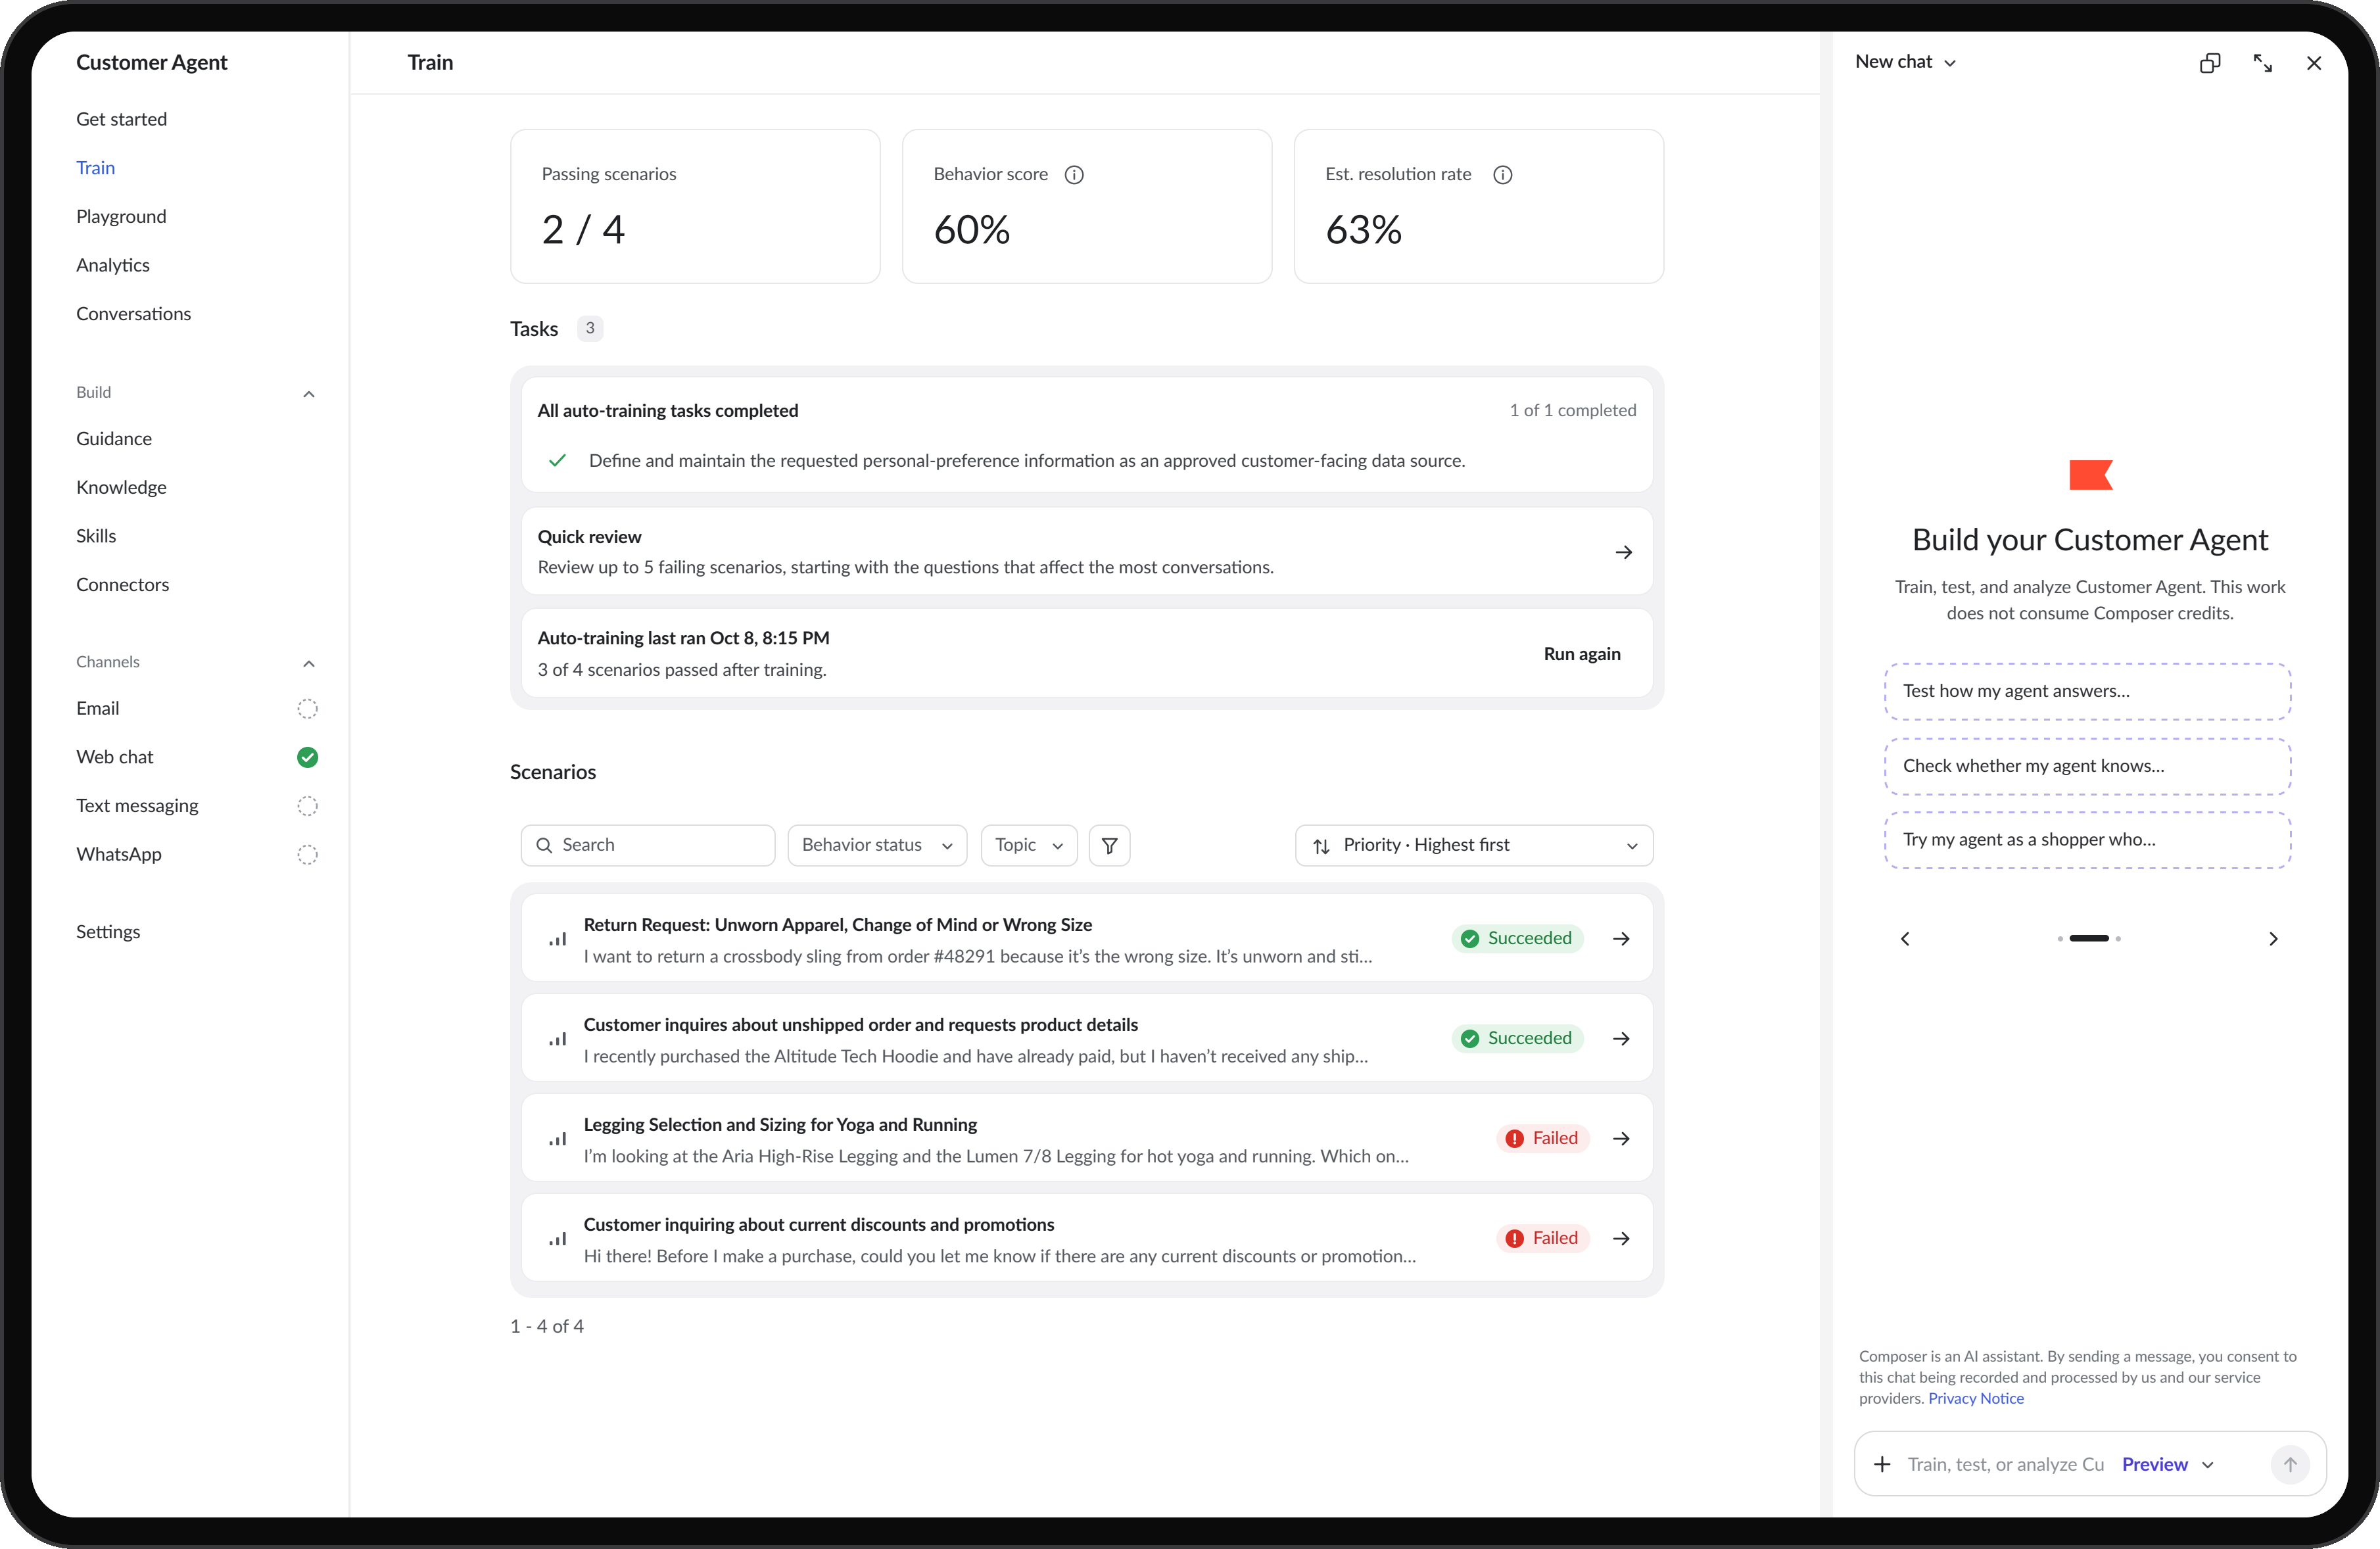The height and width of the screenshot is (1549, 2380).
Task: Open the Behavior status dropdown
Action: [877, 845]
